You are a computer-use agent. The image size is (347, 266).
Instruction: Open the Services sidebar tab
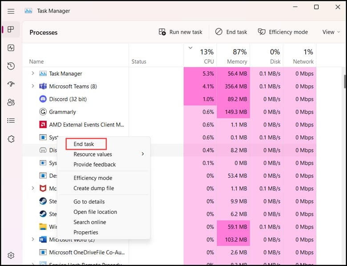11,139
